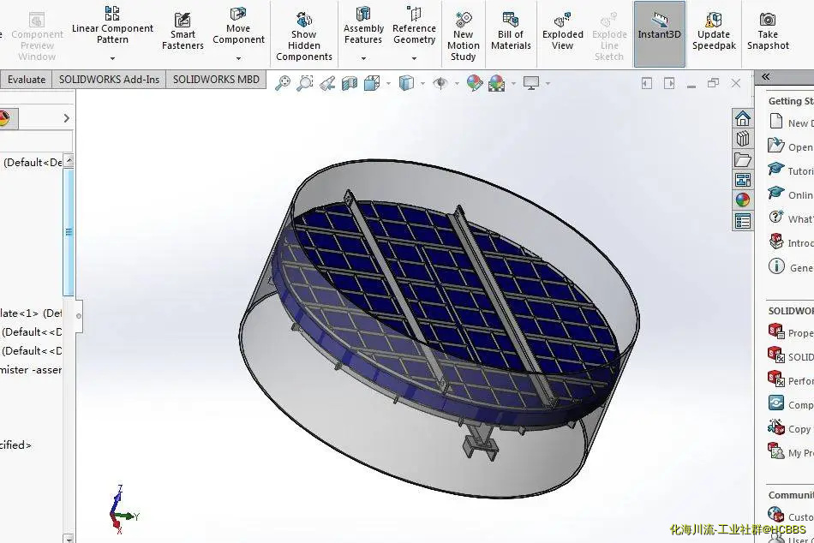The width and height of the screenshot is (814, 543).
Task: Toggle the section view icon
Action: coord(350,83)
